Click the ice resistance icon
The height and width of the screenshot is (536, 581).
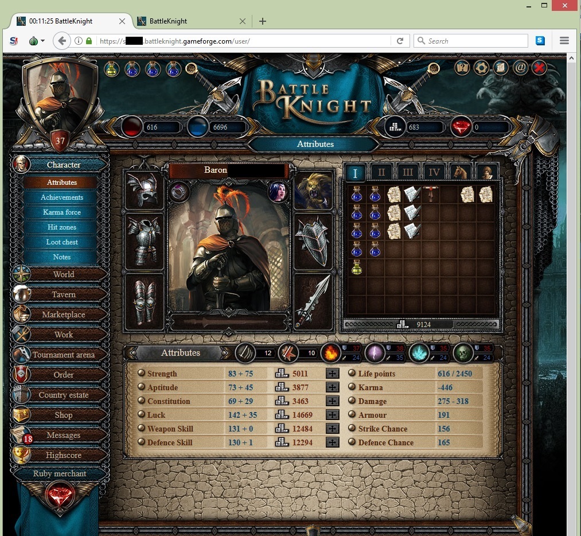tap(419, 352)
